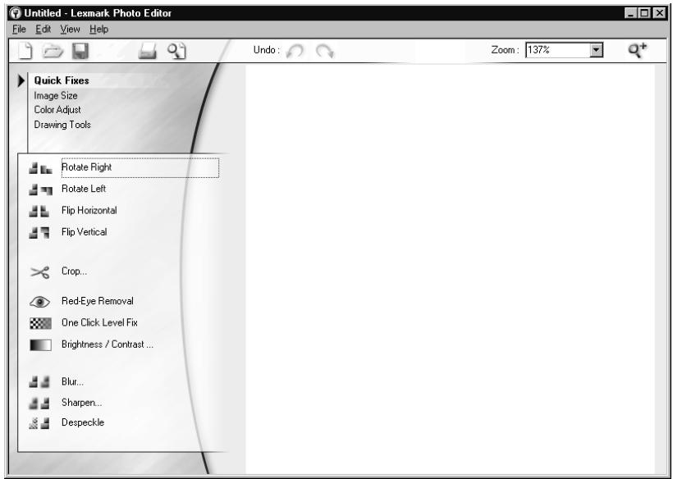Open the Edit menu
Screen dimensions: 673x479
pyautogui.click(x=43, y=30)
